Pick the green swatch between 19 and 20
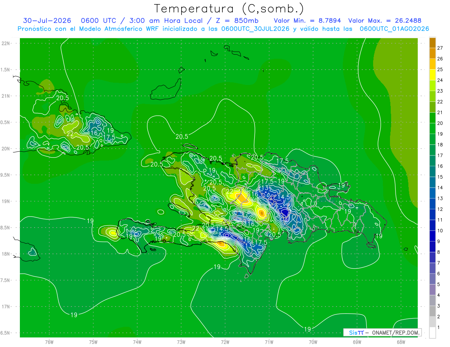The width and height of the screenshot is (450, 347). (433, 129)
